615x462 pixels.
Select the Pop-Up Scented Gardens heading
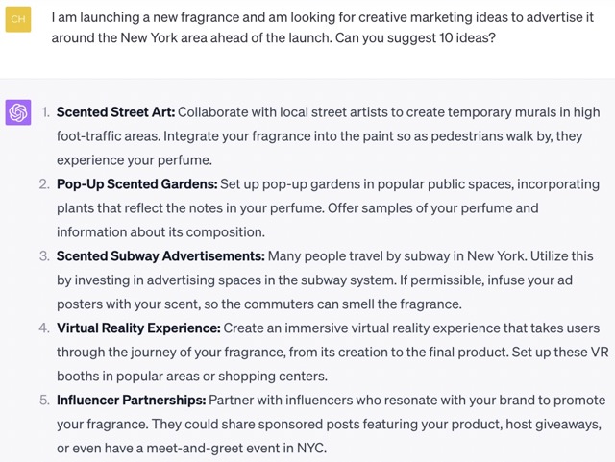click(x=136, y=183)
